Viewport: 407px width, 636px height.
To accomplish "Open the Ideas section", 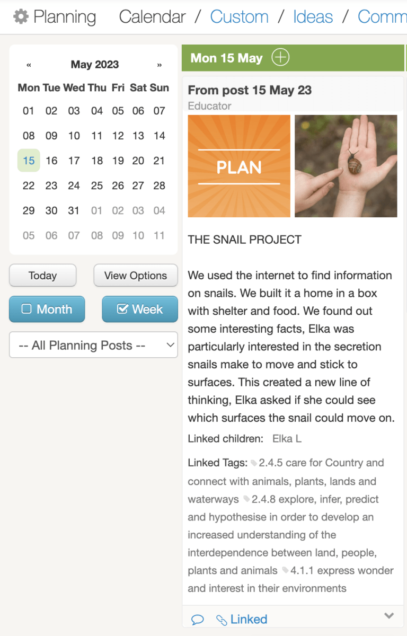I will pyautogui.click(x=313, y=16).
